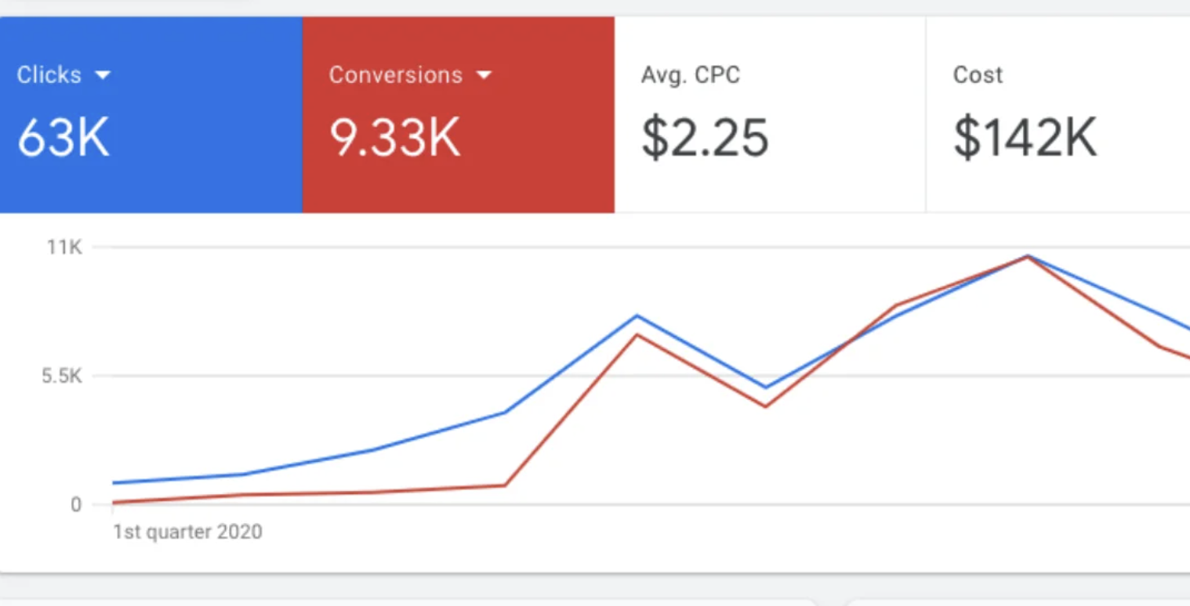Open the Clicks metric dropdown arrow
The image size is (1190, 606).
(103, 75)
